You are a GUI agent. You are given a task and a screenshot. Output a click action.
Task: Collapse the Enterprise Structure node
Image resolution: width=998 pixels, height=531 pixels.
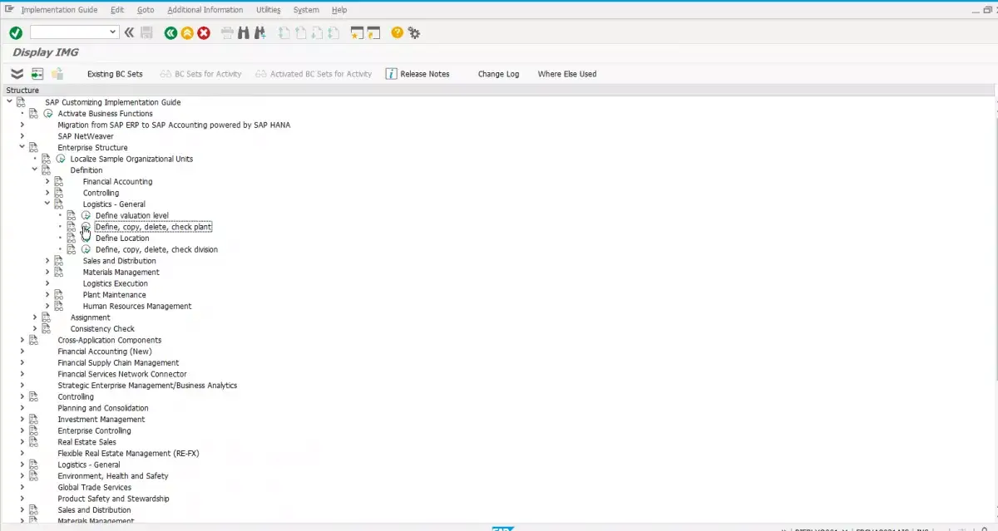22,147
